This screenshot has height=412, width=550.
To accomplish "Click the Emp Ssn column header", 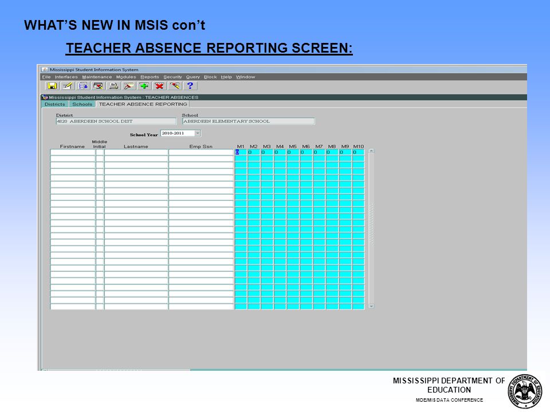I will [x=201, y=146].
